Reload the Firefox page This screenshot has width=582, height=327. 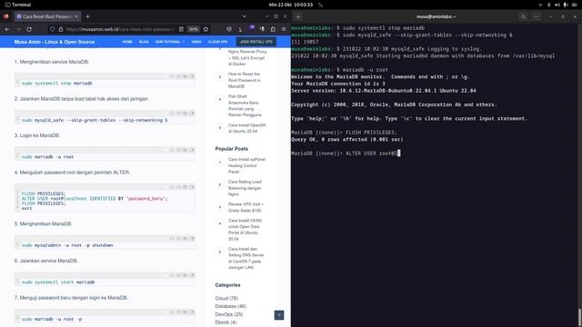[x=29, y=29]
